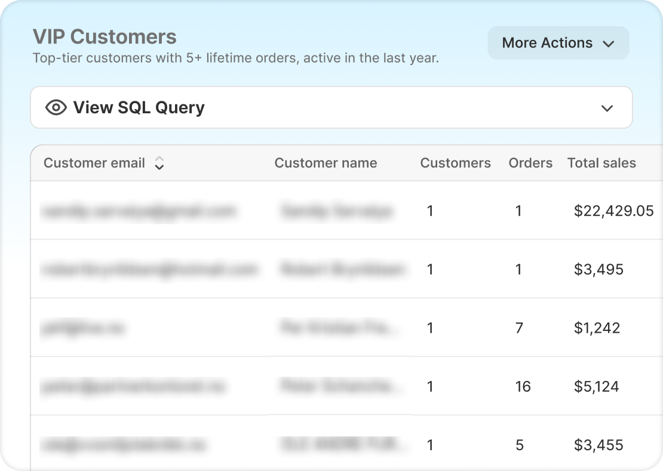Click the blurred email in the first row

(x=139, y=211)
